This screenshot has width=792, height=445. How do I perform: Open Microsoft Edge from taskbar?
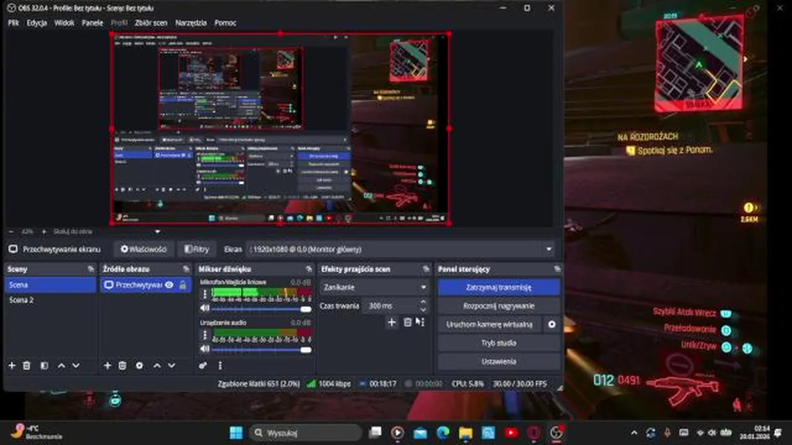tap(443, 433)
